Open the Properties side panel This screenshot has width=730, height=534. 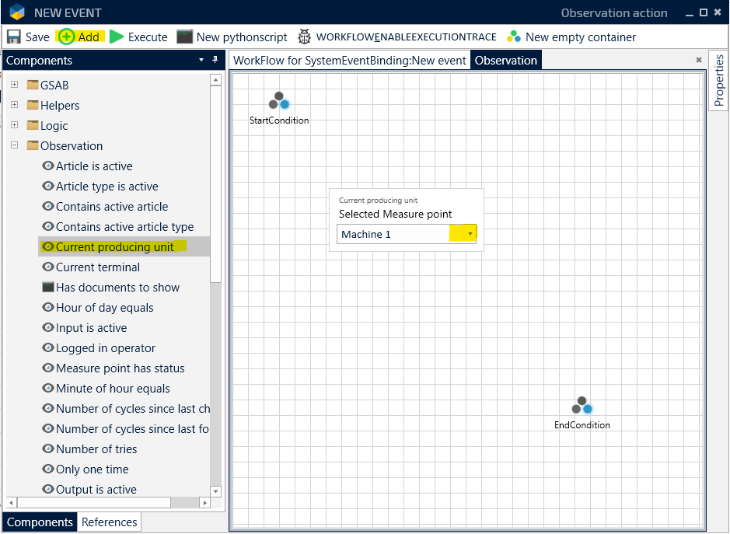point(719,81)
